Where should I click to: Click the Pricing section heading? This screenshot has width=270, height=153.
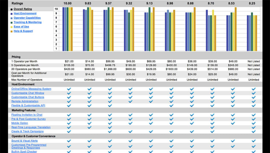click(16, 57)
